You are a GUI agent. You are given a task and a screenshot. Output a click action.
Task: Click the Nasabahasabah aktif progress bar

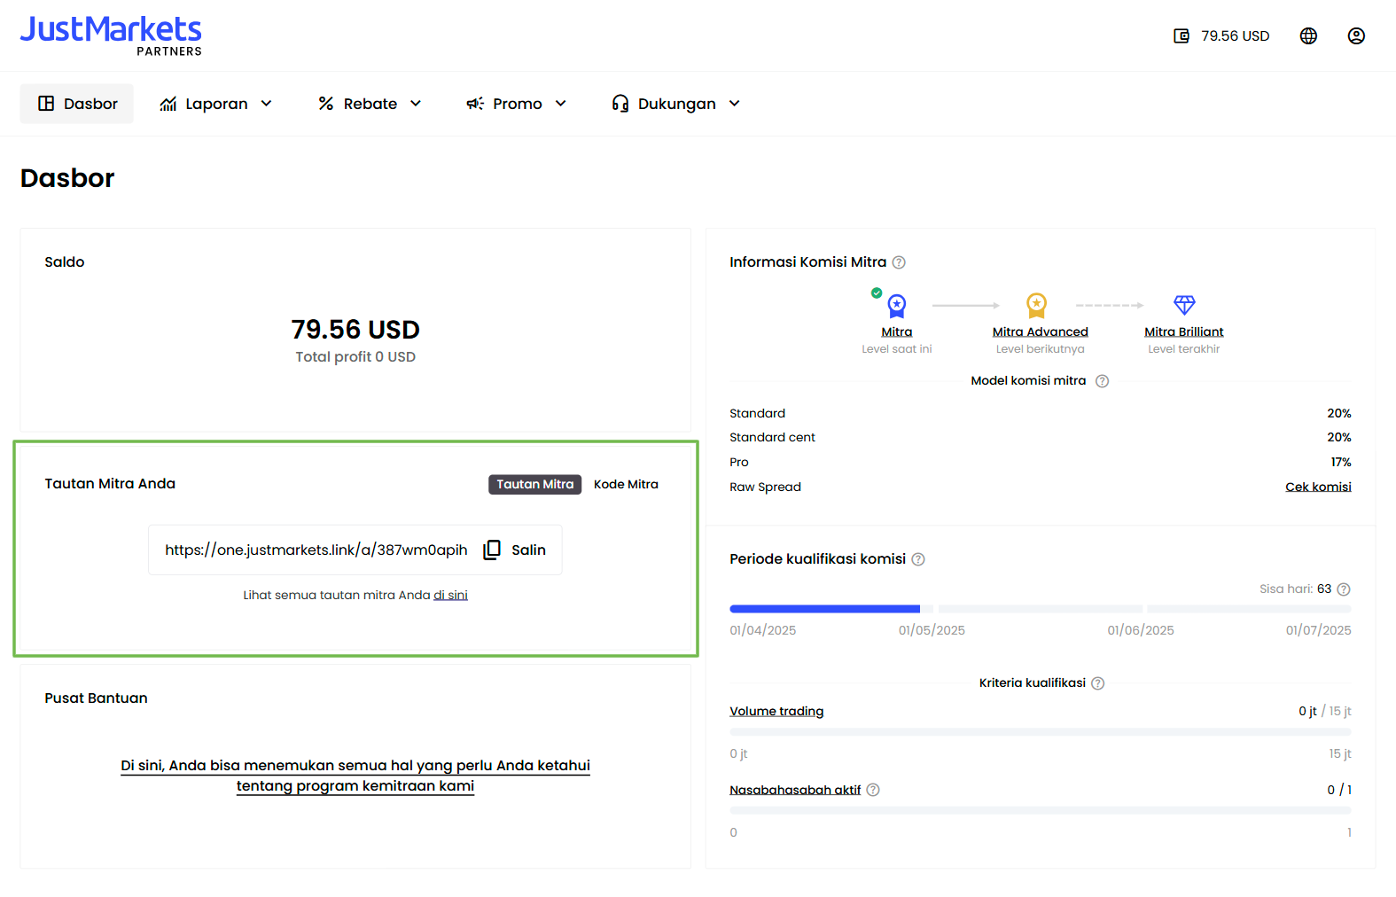[x=1041, y=811]
